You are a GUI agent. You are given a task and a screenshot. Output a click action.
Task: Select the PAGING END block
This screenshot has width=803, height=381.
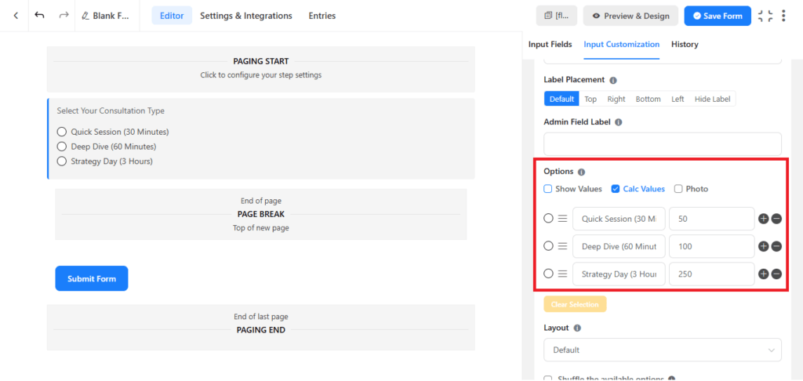pos(260,327)
